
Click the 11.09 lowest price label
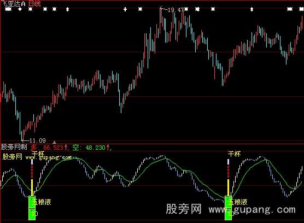(37, 140)
